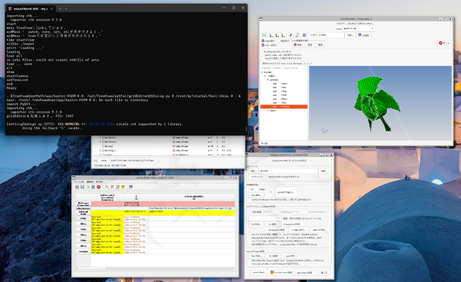Click the blue reload icon in meshViewer toolbar
This screenshot has width=461, height=282.
click(304, 35)
